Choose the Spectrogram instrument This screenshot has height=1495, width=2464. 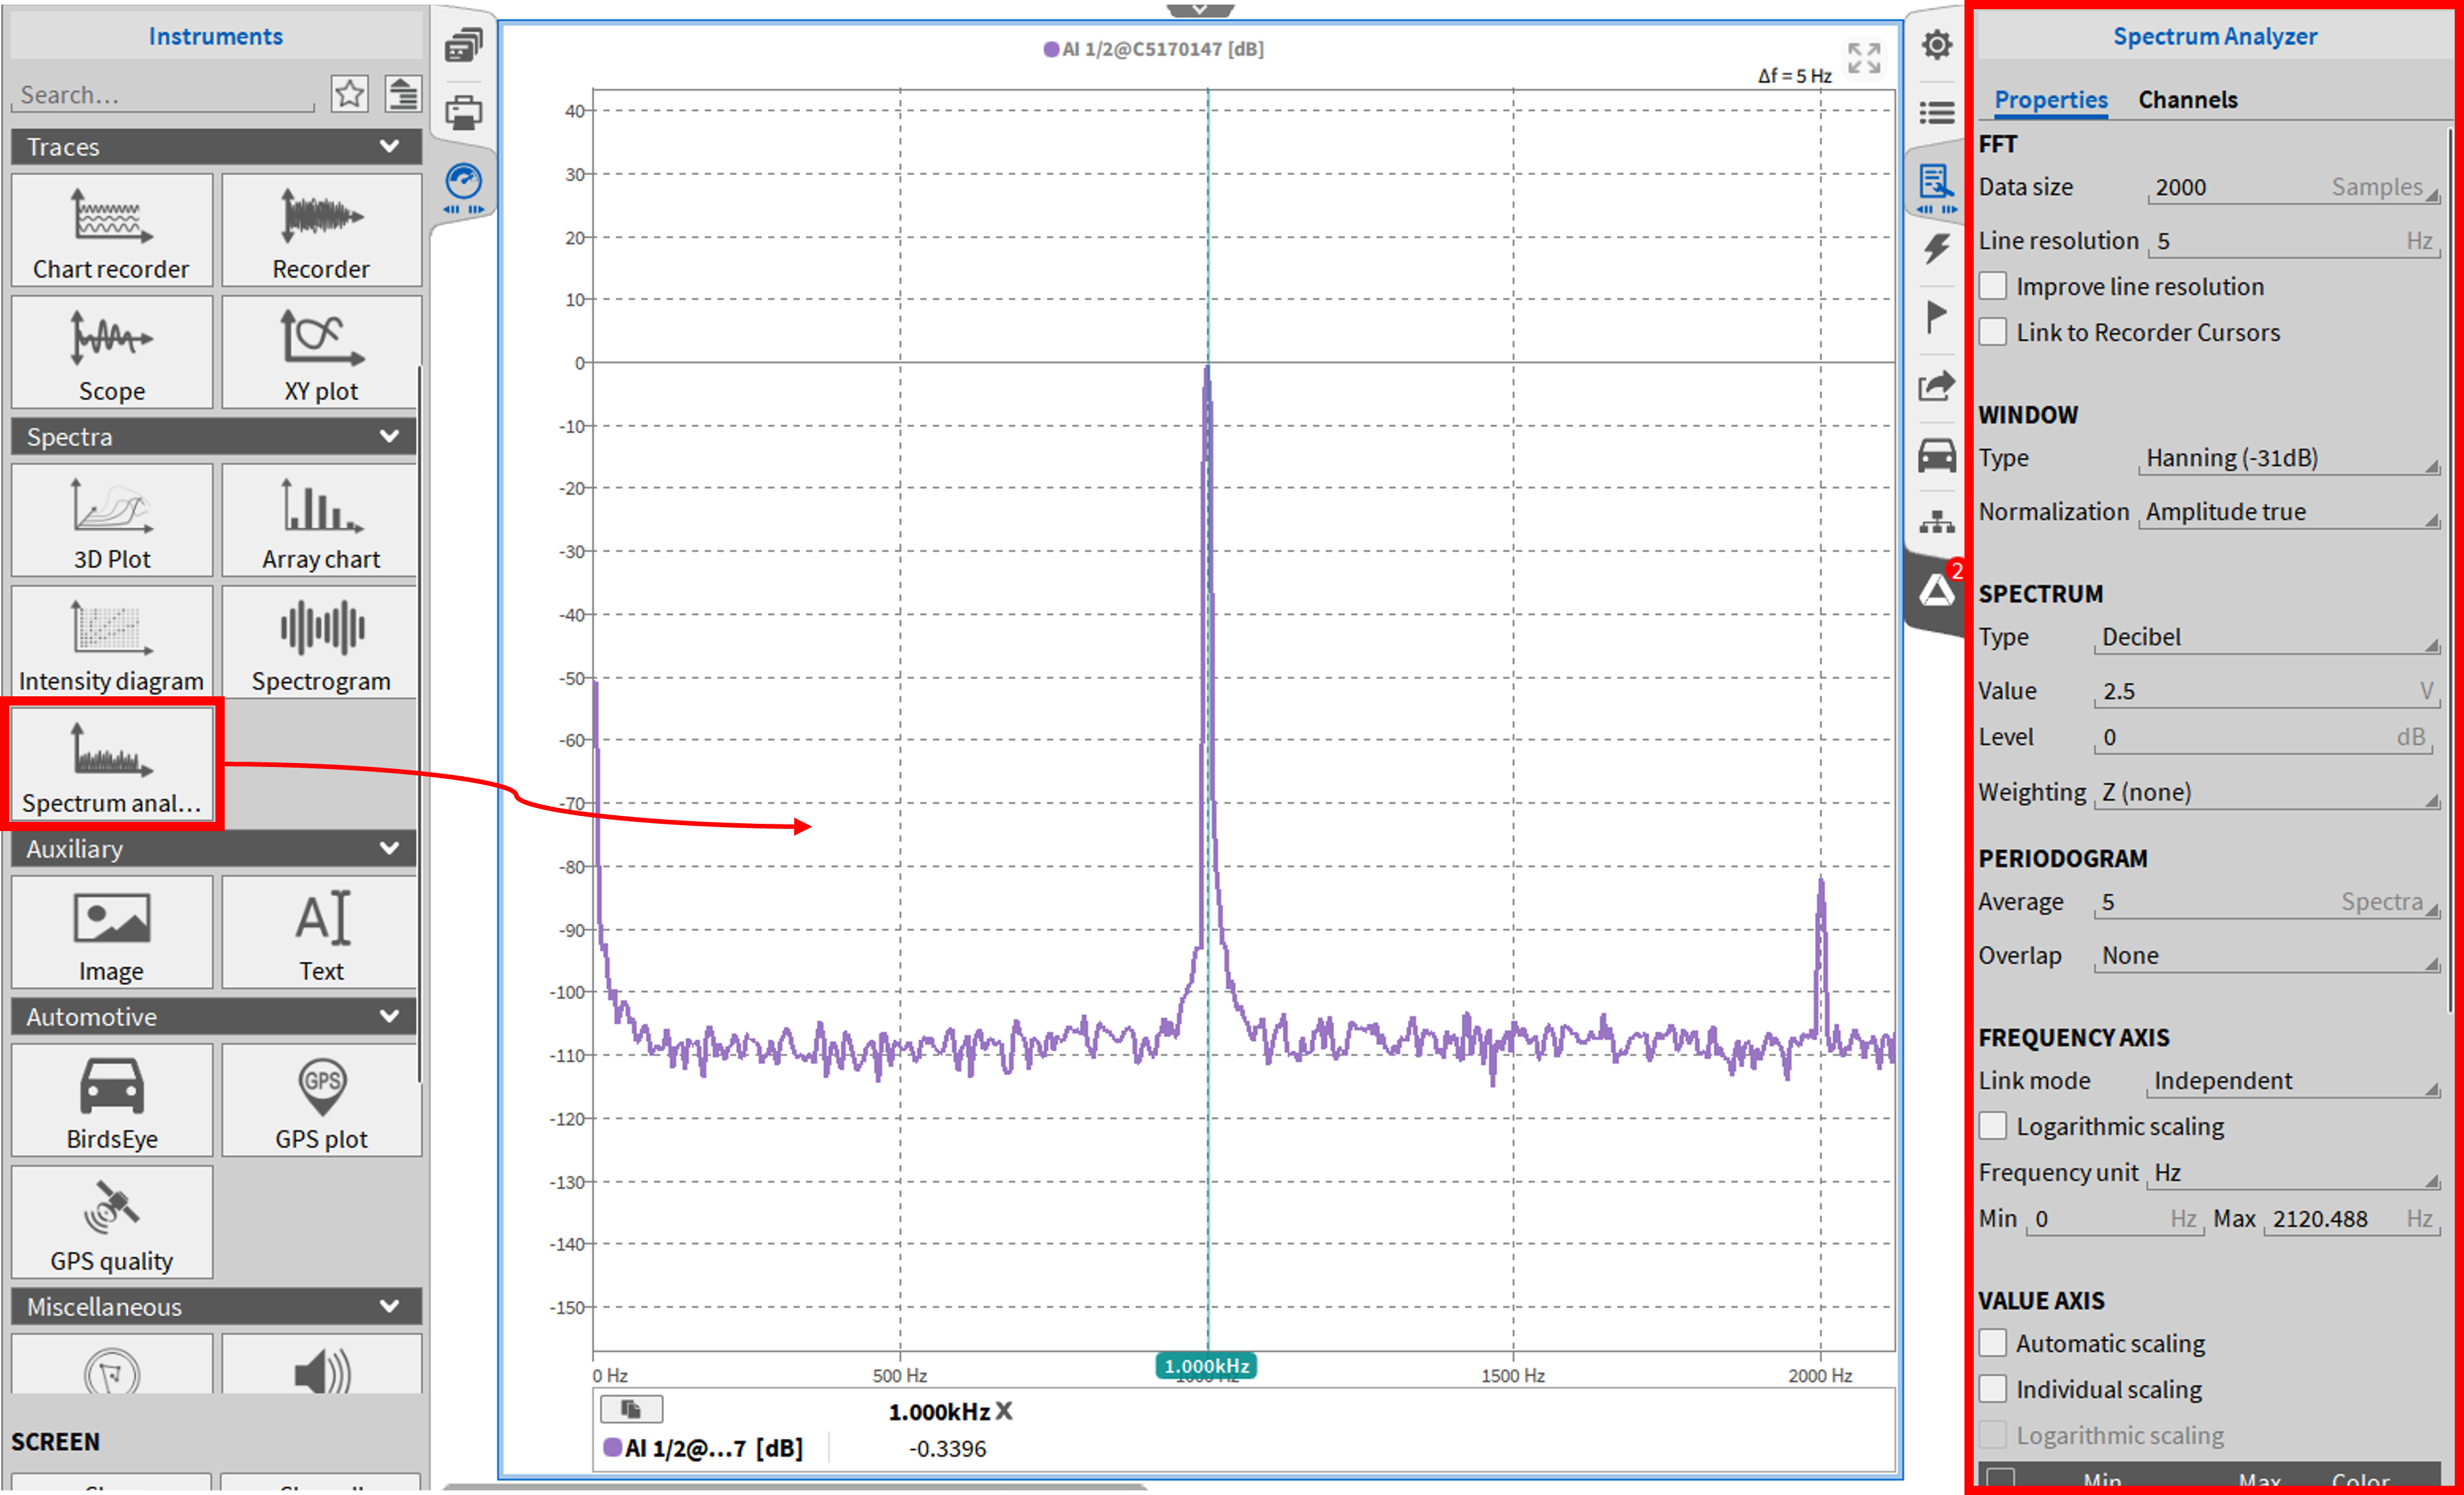(x=320, y=642)
